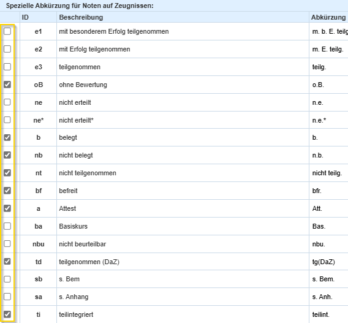Check the ne* 'nicht erteilt*' checkbox
The image size is (348, 323).
pyautogui.click(x=7, y=120)
